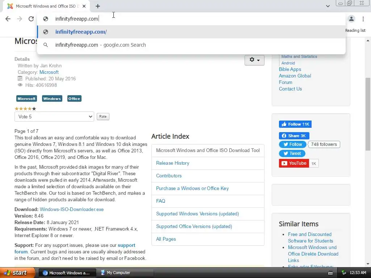Click the forward navigation arrow
Viewport: 371px width, 278px height.
[x=20, y=19]
